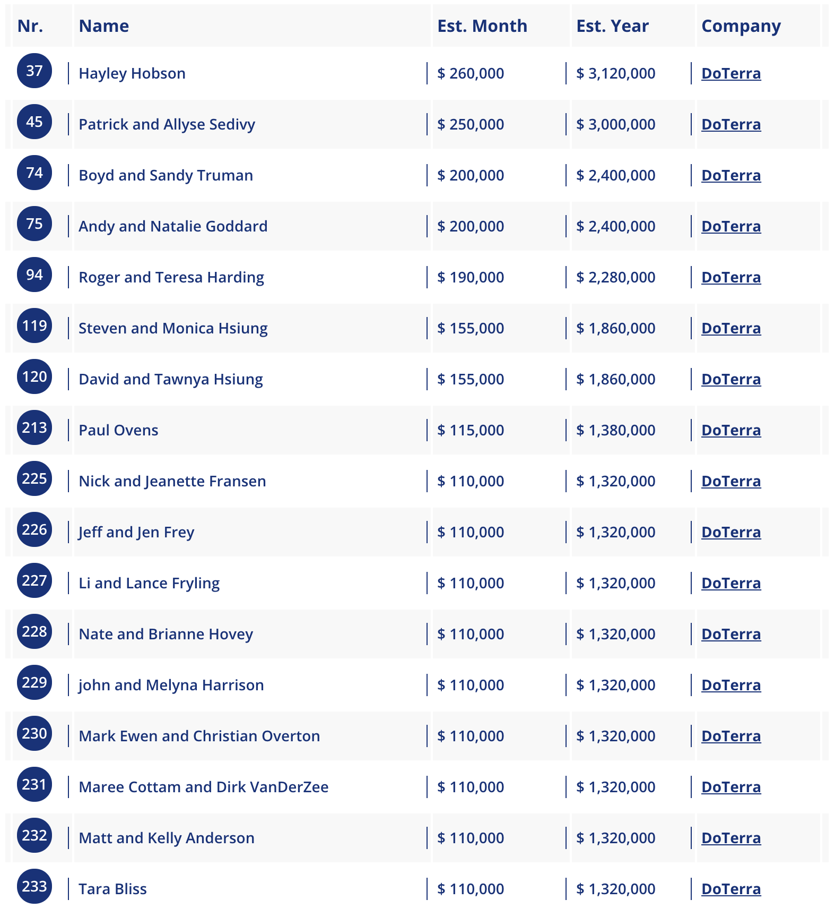Select the rank badge 225
The height and width of the screenshot is (908, 835).
tap(34, 478)
